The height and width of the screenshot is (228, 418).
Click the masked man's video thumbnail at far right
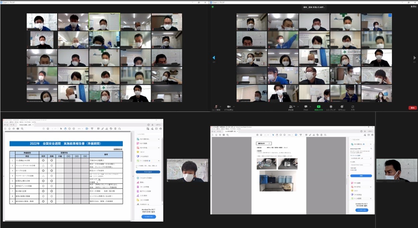tap(397, 170)
